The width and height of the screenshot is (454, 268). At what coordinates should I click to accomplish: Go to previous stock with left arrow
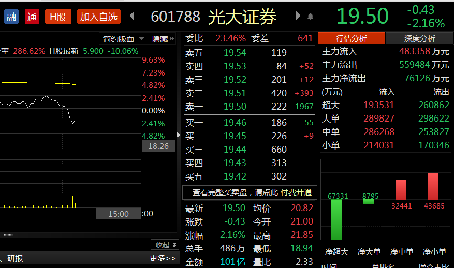click(131, 17)
